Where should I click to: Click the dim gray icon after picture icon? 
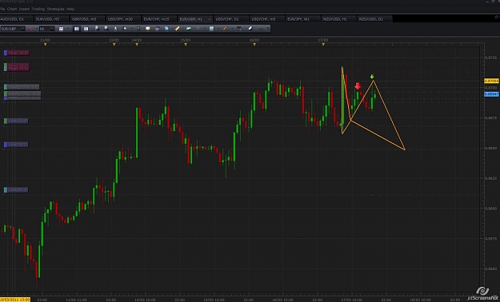coord(198,28)
